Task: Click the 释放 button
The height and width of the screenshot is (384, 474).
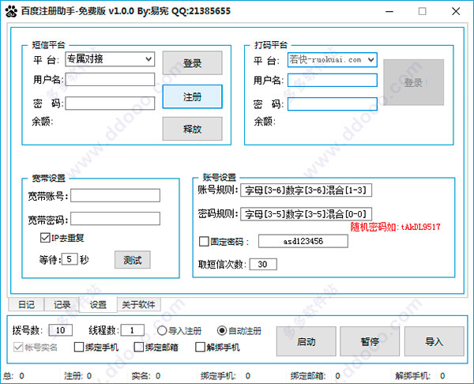Action: click(192, 129)
